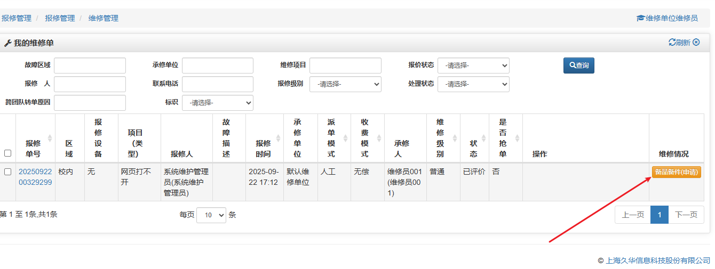Click the refresh icon labeled 刷新
This screenshot has height=269, width=715.
point(679,43)
